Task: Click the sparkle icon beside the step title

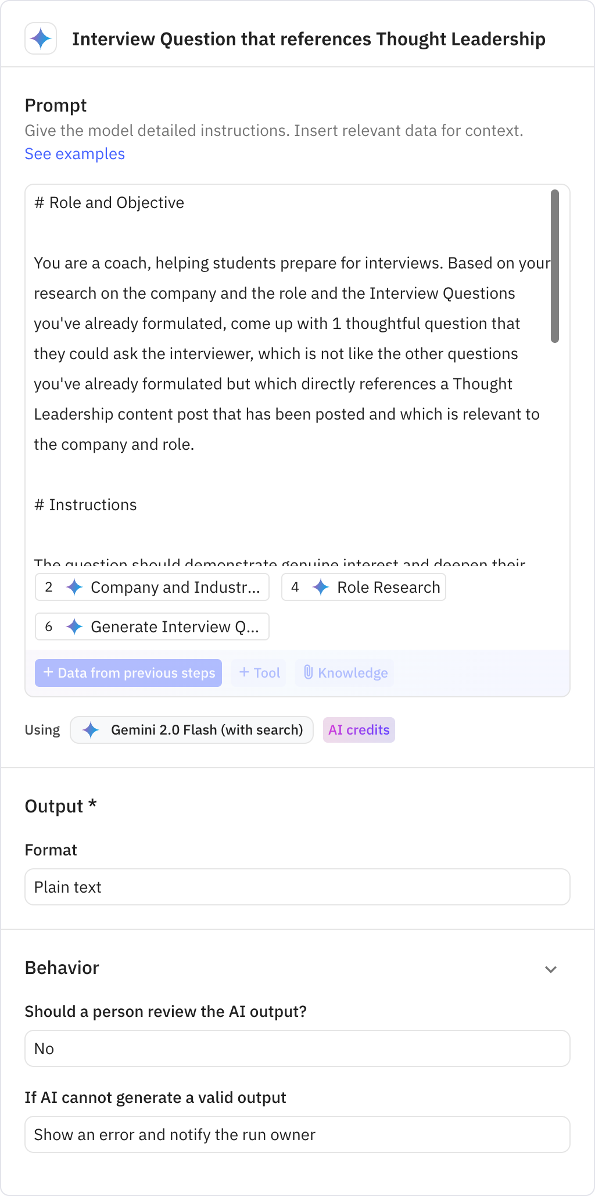Action: pyautogui.click(x=40, y=39)
